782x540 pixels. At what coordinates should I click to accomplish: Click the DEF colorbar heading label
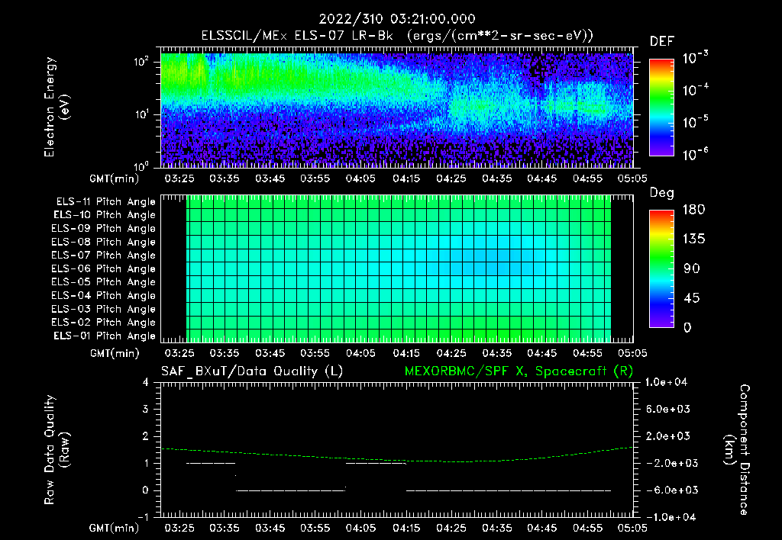pos(662,42)
